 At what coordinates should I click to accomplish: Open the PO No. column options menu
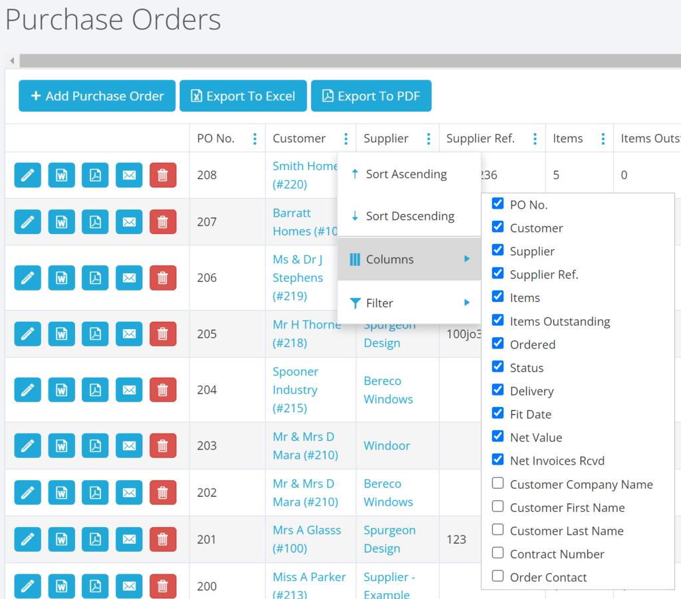[x=255, y=139]
